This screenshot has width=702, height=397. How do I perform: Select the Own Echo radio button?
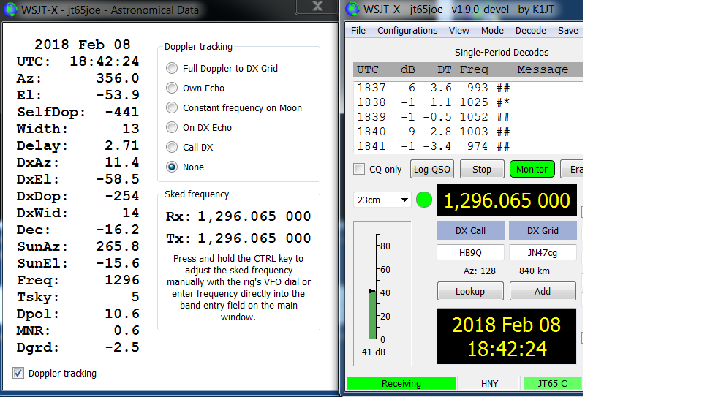172,88
